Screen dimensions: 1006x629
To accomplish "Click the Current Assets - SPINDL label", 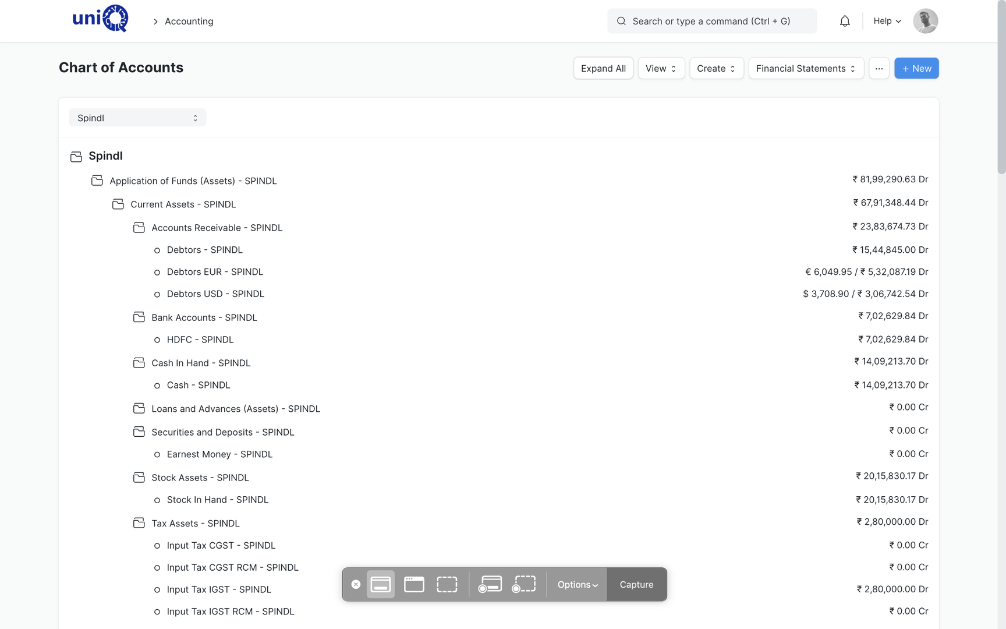I will tap(183, 204).
